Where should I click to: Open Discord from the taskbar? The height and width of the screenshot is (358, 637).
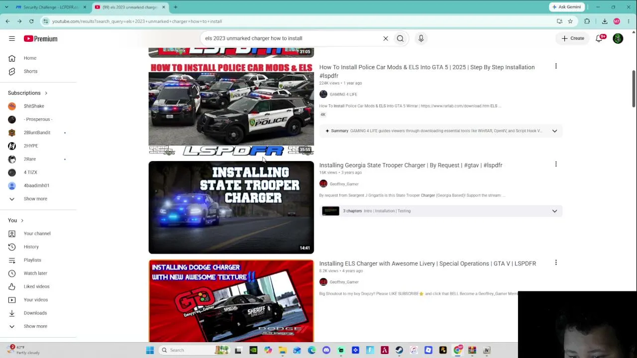coord(326,350)
